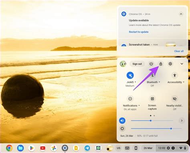Collapse the Chrome OS update notification
The width and height of the screenshot is (190, 153).
(181, 14)
